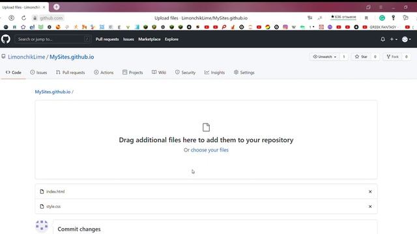Open the key password manager icon
Viewport: 417px width, 234px height.
pyautogui.click(x=394, y=18)
